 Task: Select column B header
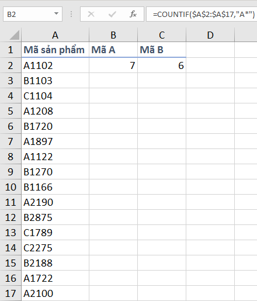tap(113, 35)
